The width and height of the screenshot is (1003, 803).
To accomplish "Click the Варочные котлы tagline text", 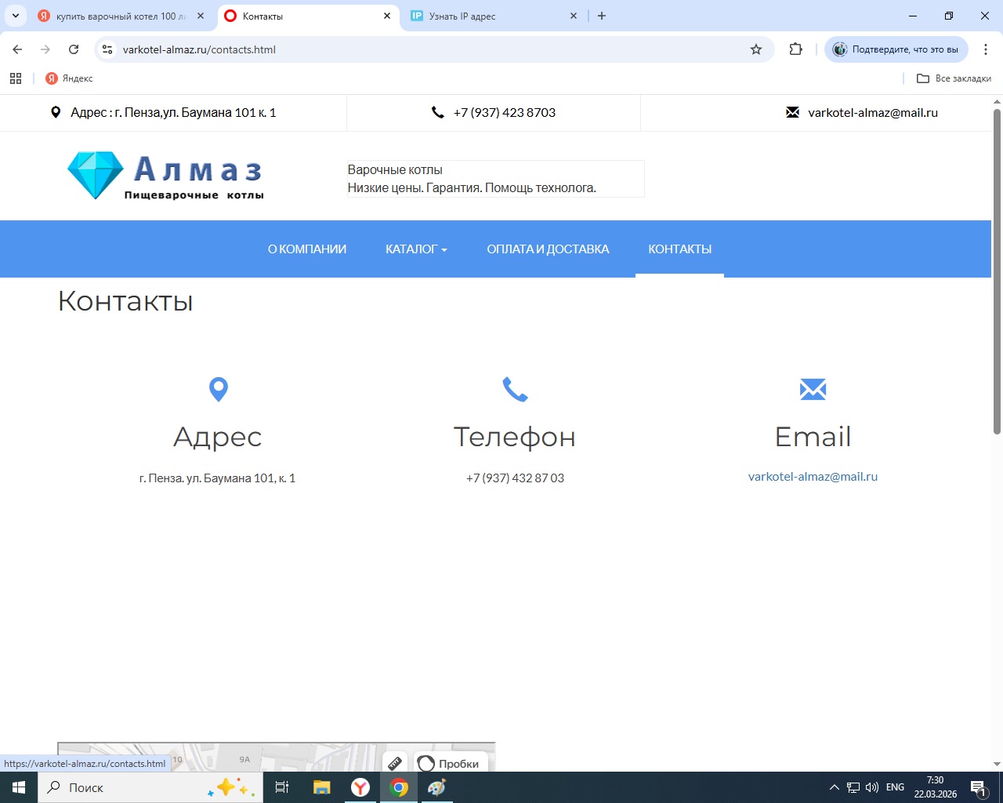I will click(x=395, y=170).
